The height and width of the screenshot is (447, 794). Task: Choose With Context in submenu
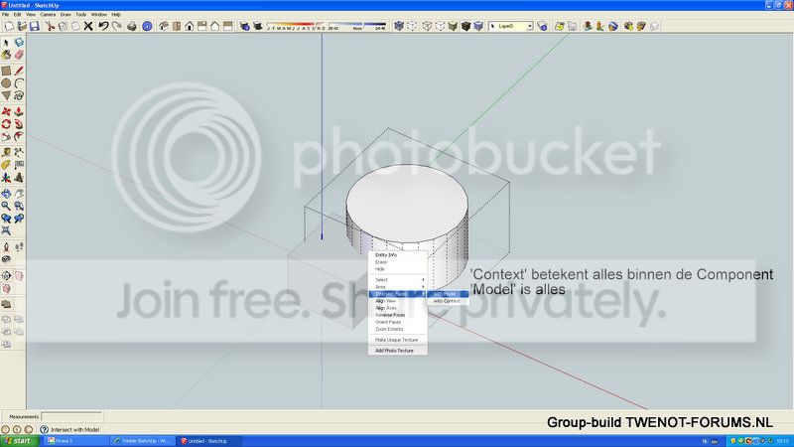[x=448, y=301]
